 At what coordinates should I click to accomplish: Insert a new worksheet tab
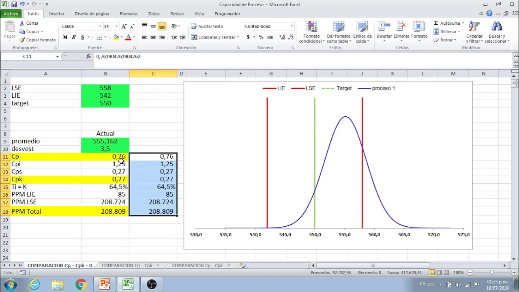tap(243, 266)
